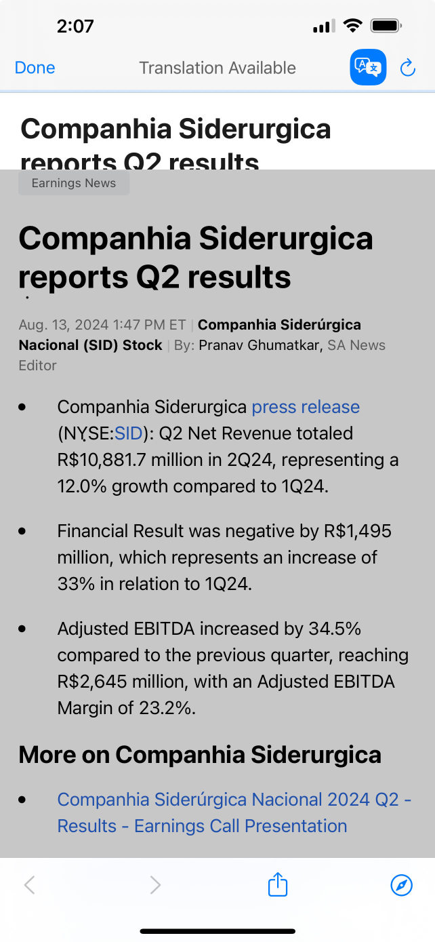The width and height of the screenshot is (435, 942).
Task: Open the SID ticker link
Action: click(129, 433)
